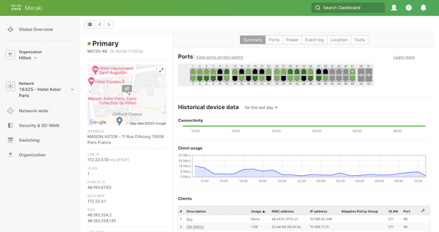
Task: Open Organization menu item at sidebar bottom
Action: (32, 155)
